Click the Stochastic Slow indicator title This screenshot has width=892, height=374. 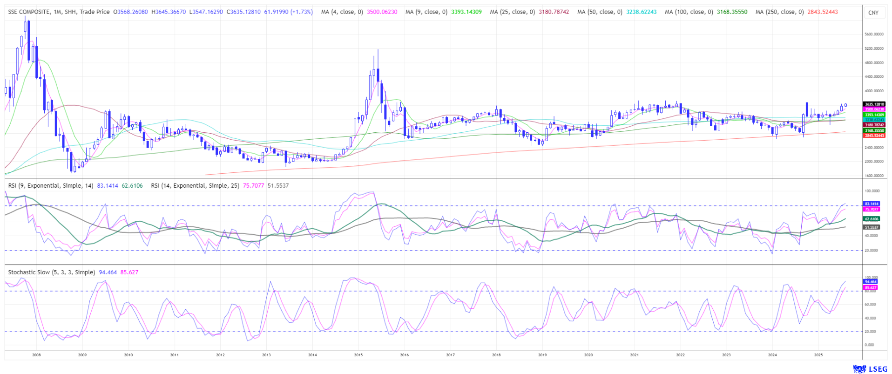(51, 272)
